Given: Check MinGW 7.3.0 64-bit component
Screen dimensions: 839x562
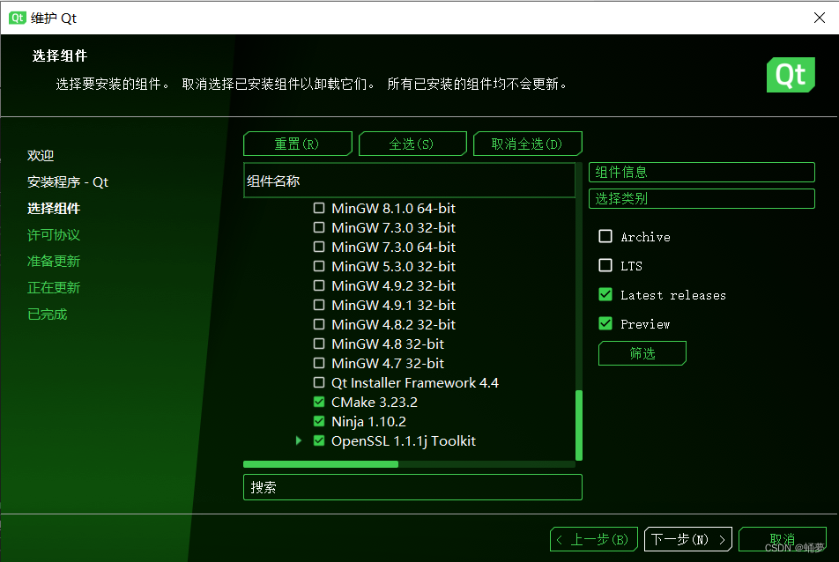Looking at the screenshot, I should (x=319, y=247).
